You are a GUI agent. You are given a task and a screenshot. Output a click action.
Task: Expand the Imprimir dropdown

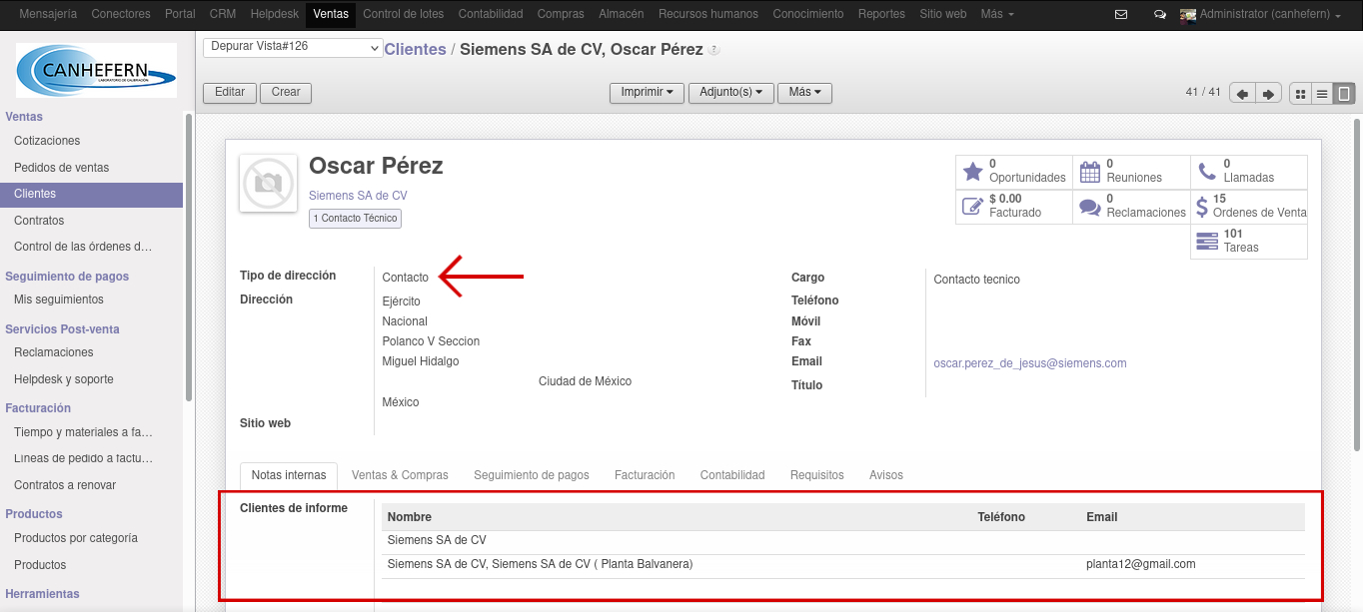tap(647, 92)
